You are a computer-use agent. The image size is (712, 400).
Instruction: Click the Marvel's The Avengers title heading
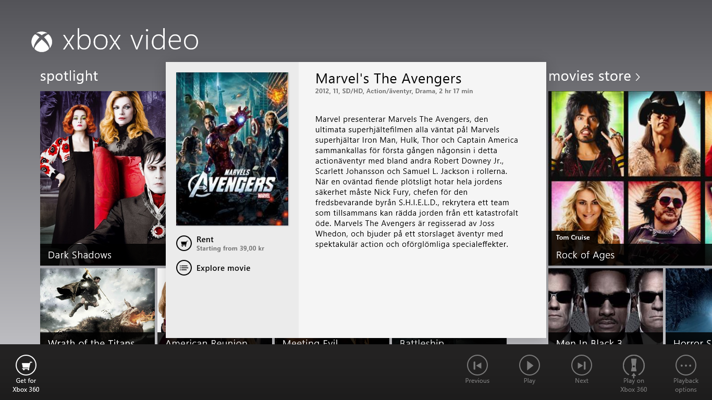pos(388,79)
